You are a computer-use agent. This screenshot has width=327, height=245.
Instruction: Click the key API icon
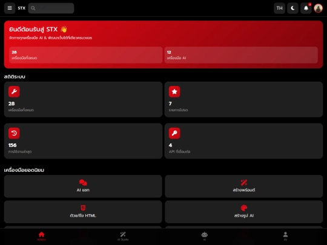tap(174, 133)
